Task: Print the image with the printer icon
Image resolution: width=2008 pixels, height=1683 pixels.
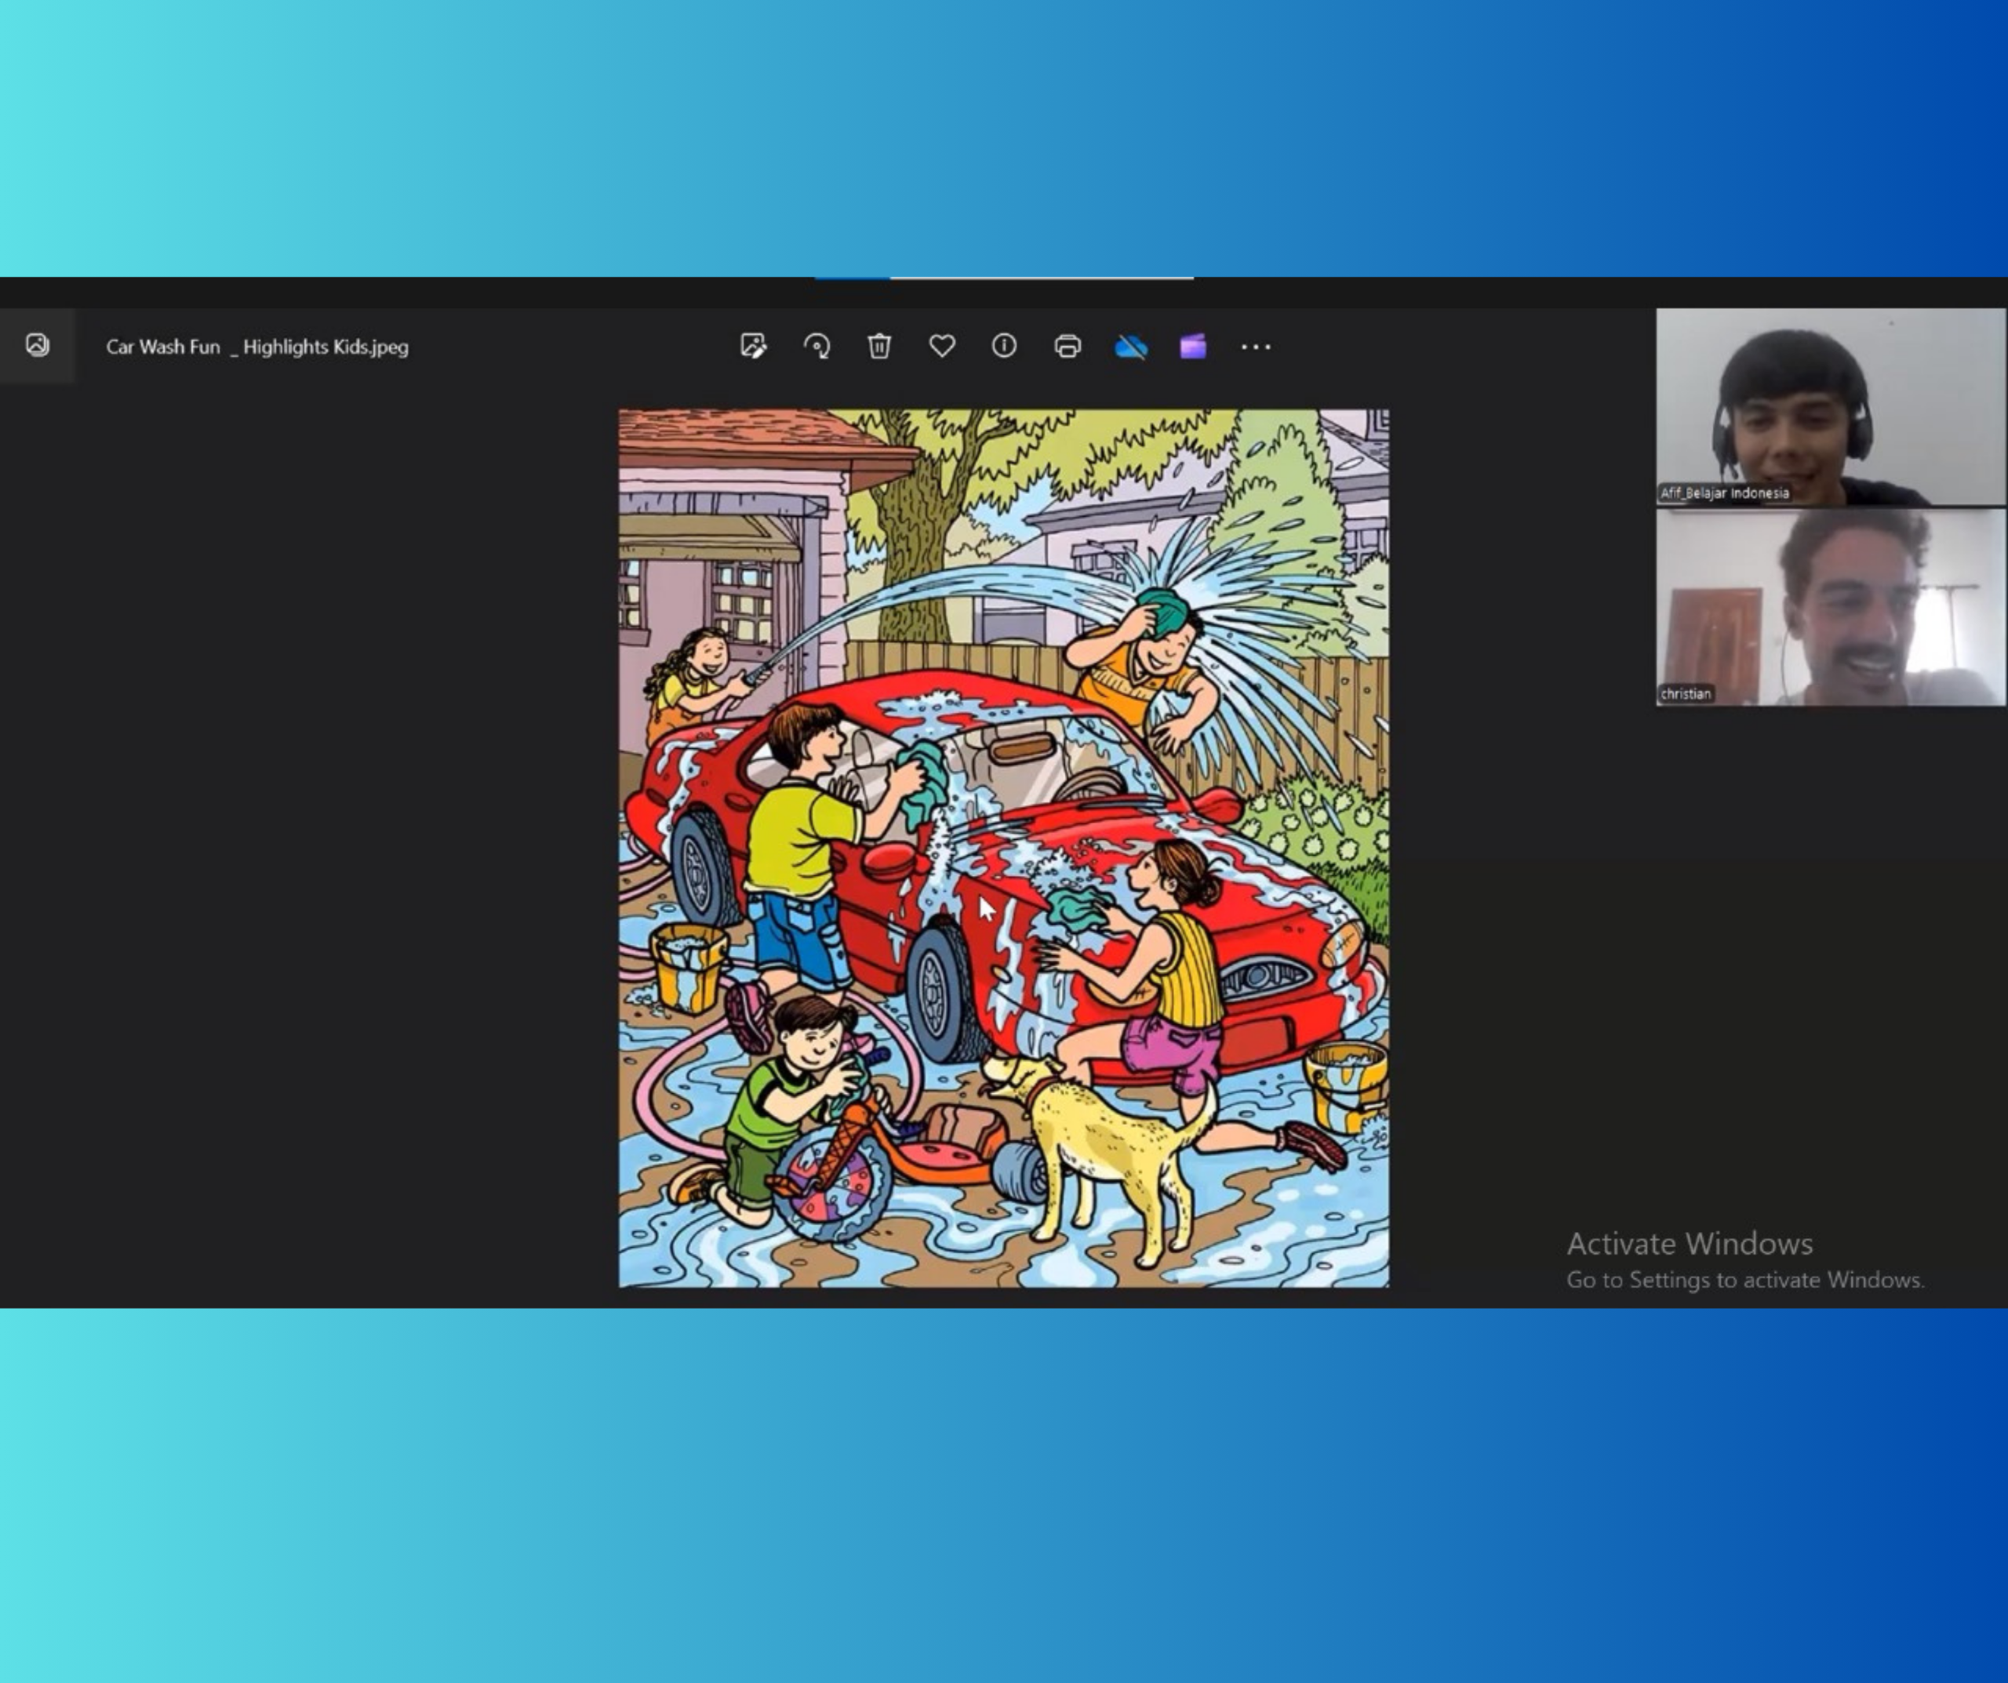Action: pyautogui.click(x=1067, y=346)
